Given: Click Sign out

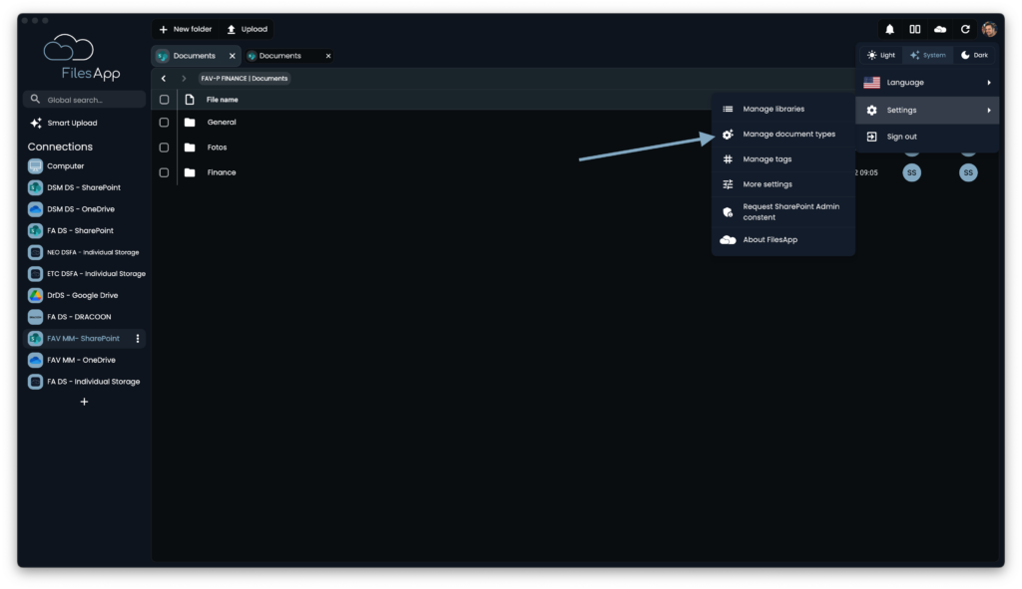Looking at the screenshot, I should (927, 137).
